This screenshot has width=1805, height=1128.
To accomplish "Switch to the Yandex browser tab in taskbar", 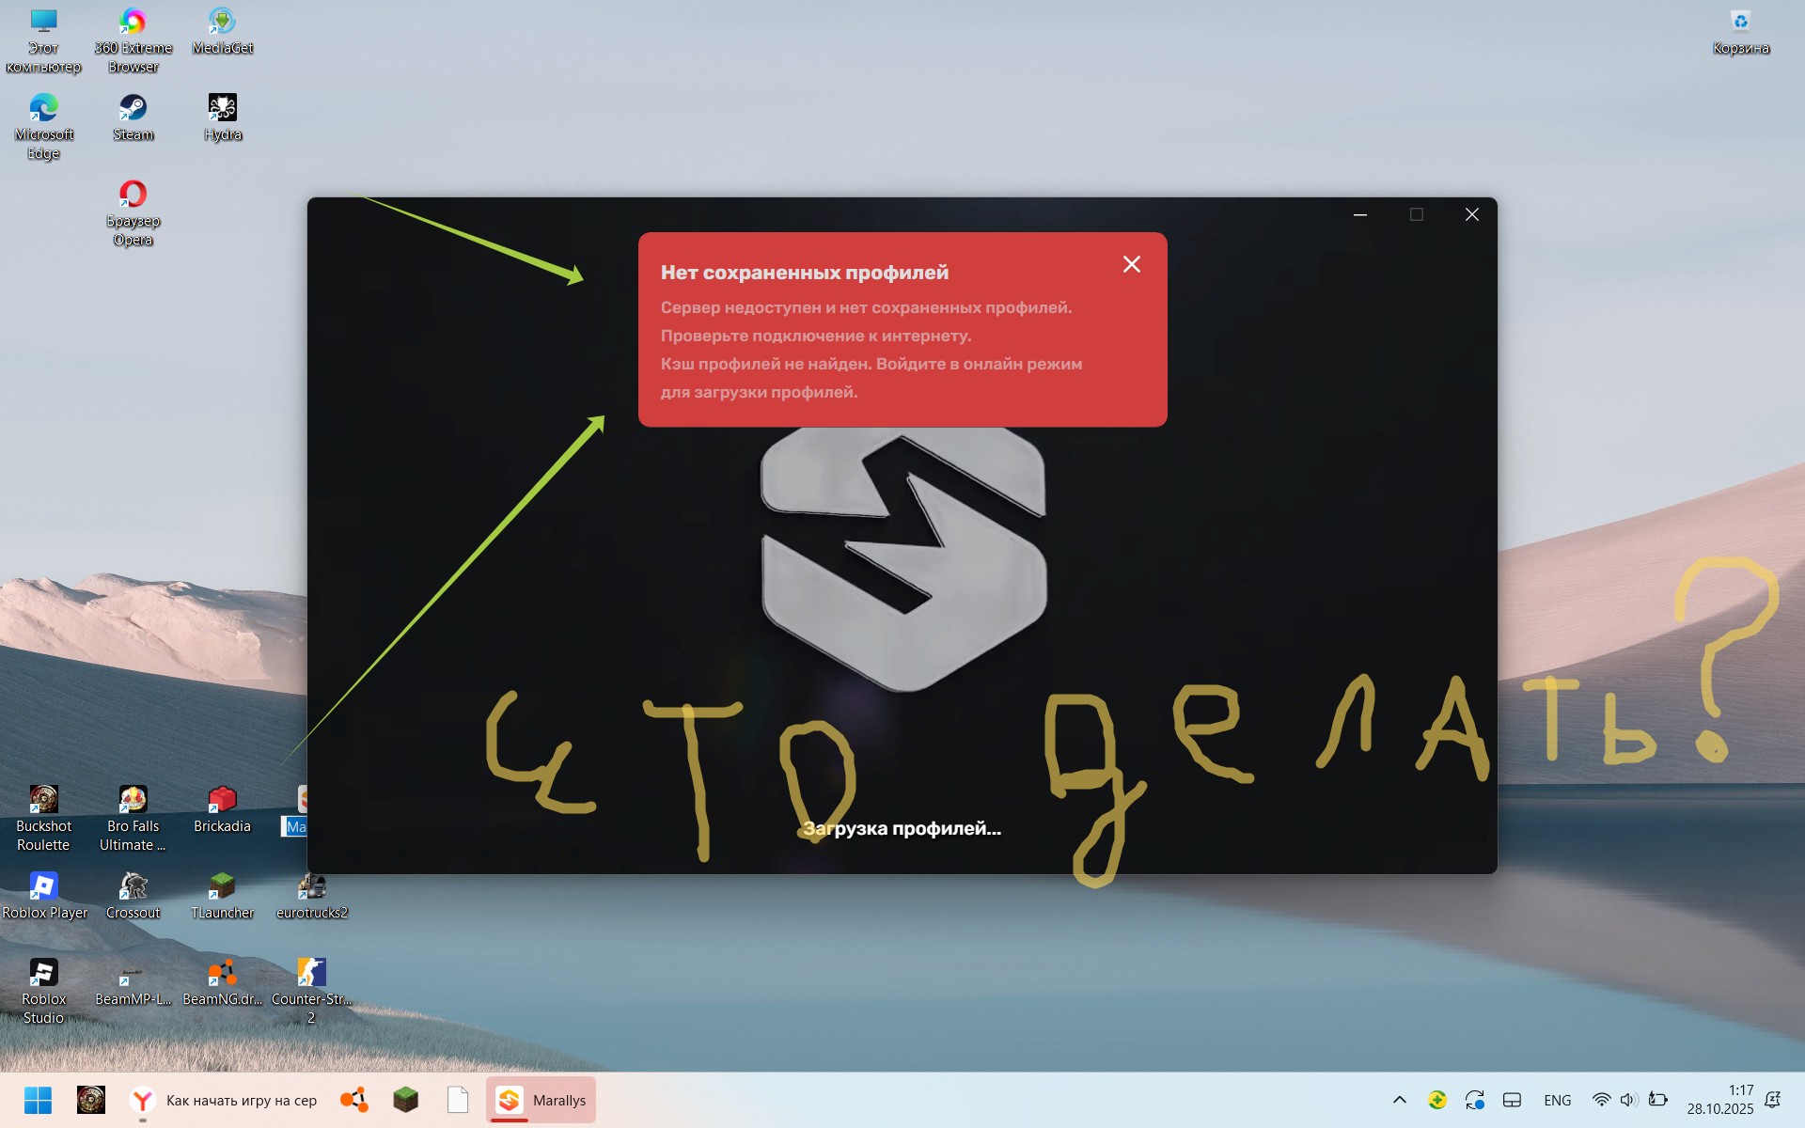I will (225, 1100).
